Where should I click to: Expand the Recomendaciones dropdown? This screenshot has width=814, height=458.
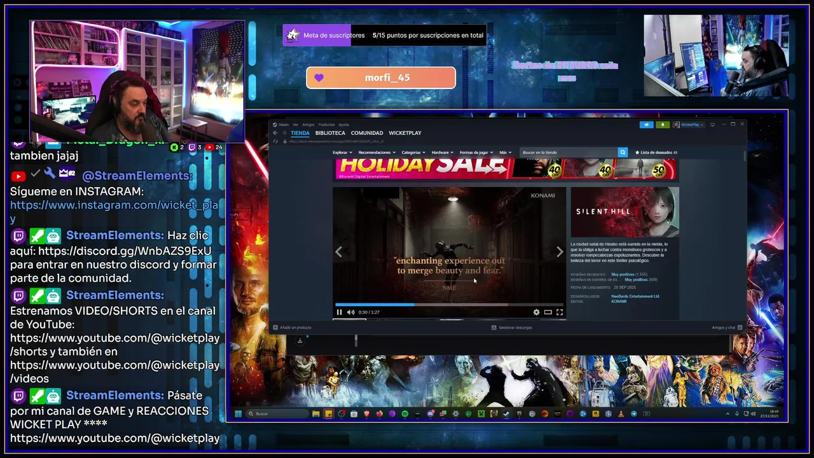coord(376,153)
